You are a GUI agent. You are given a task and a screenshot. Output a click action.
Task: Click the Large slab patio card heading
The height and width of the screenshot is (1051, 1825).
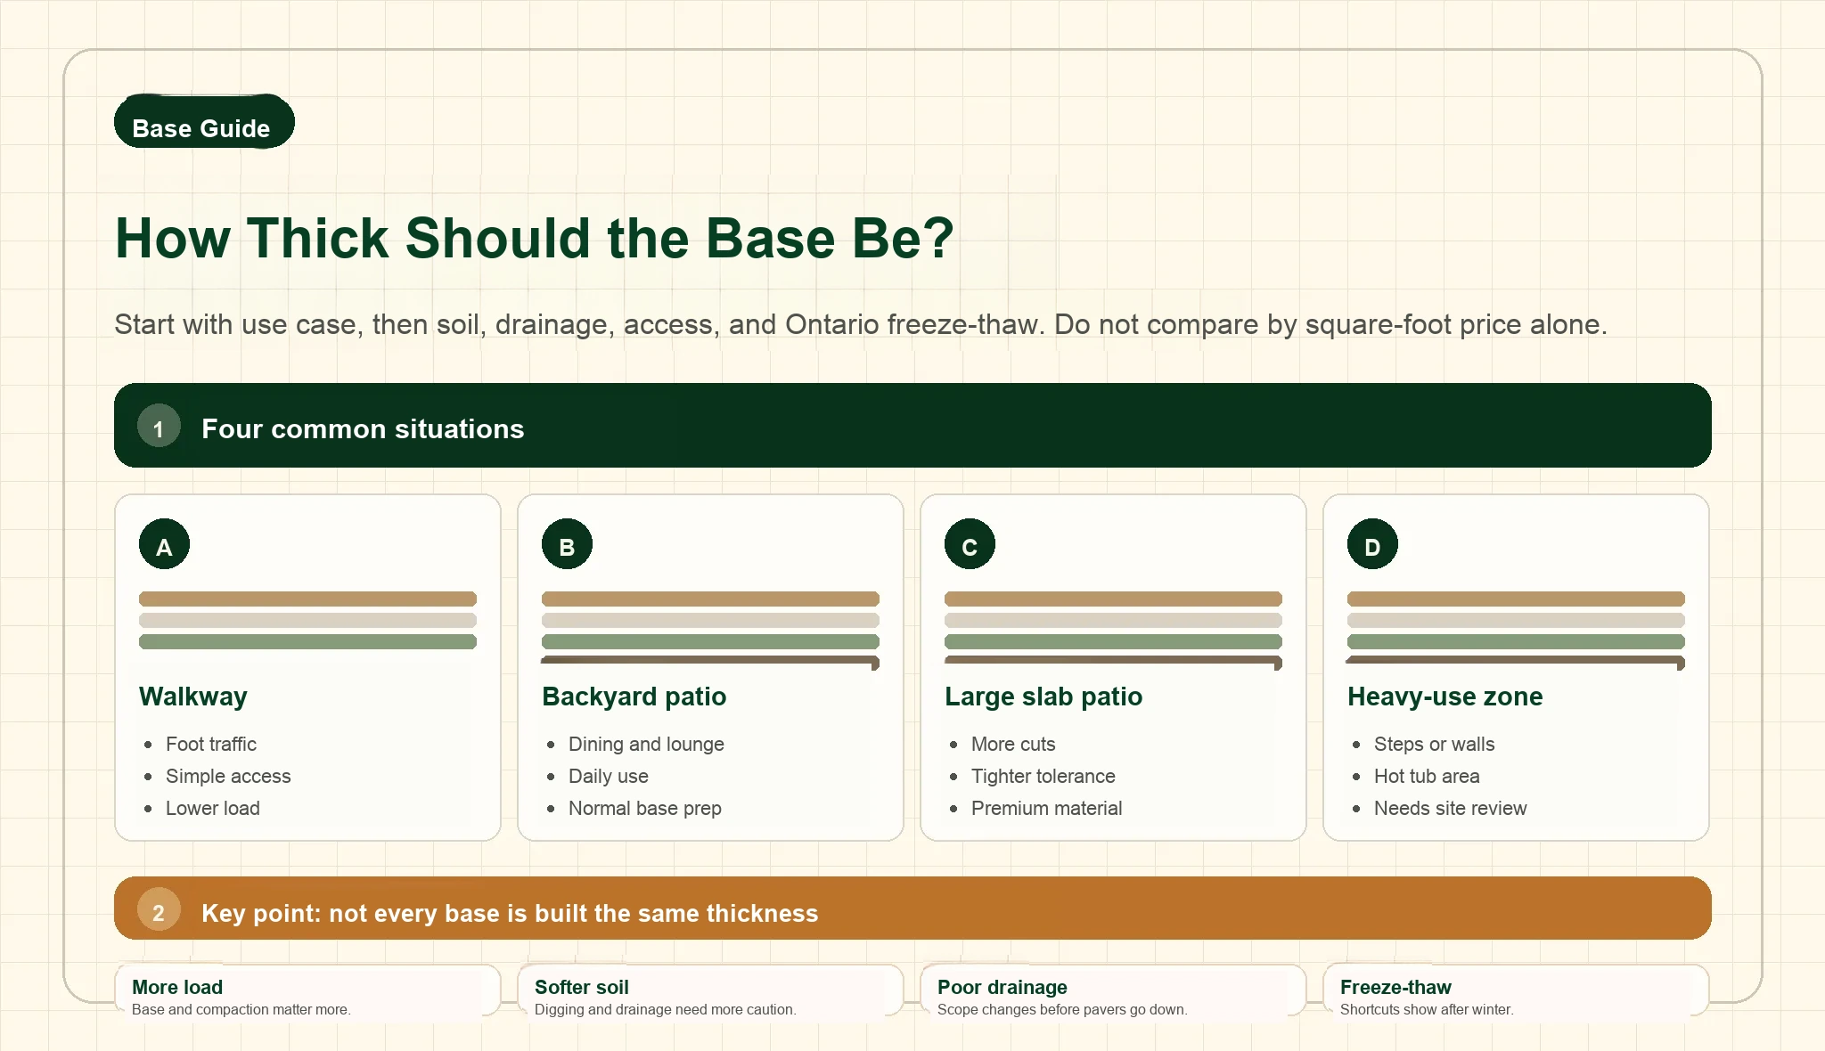point(1043,697)
